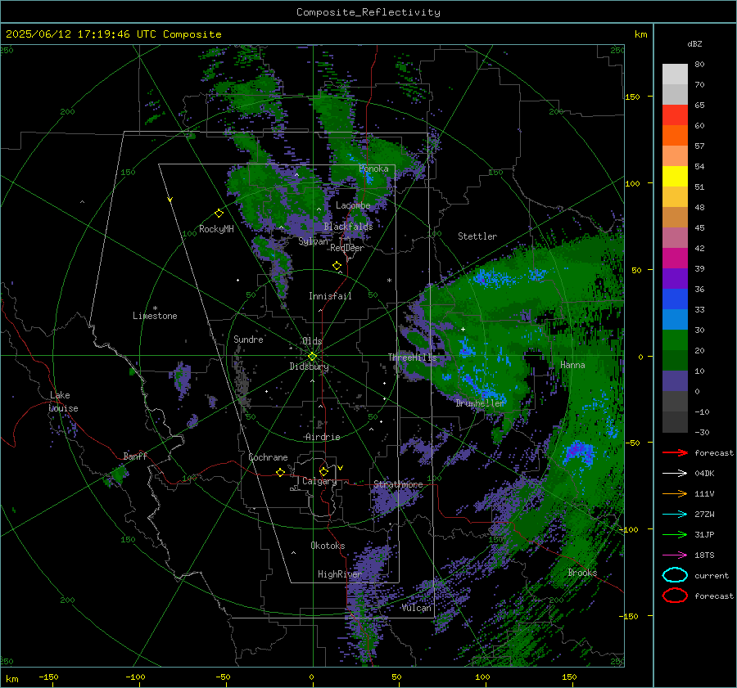Screen dimensions: 737x688
Task: Click the Cochrane town label
Action: (268, 457)
